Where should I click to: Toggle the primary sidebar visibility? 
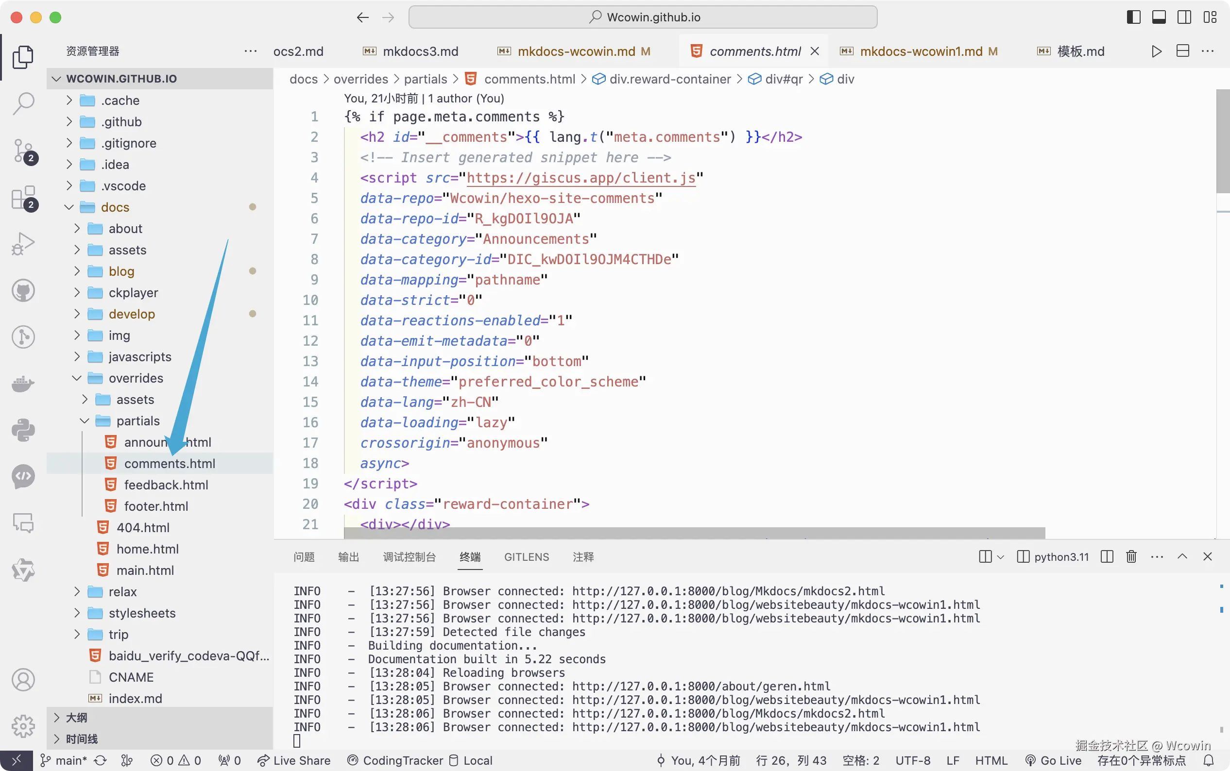point(1133,17)
